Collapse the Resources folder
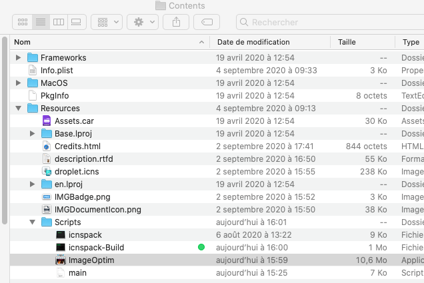Image resolution: width=424 pixels, height=283 pixels. click(18, 109)
